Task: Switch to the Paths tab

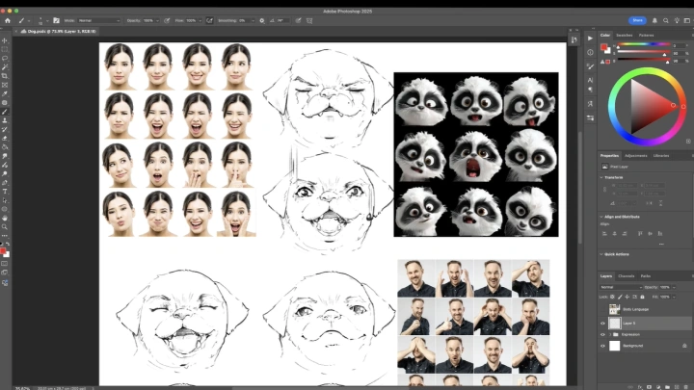Action: pos(646,276)
